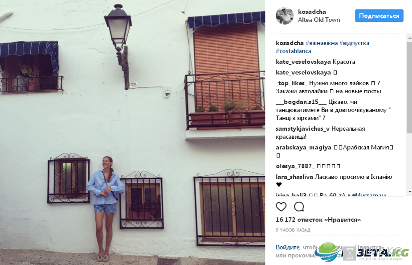The width and height of the screenshot is (412, 265).
Task: Open the Altea Old Town location link
Action: click(319, 20)
